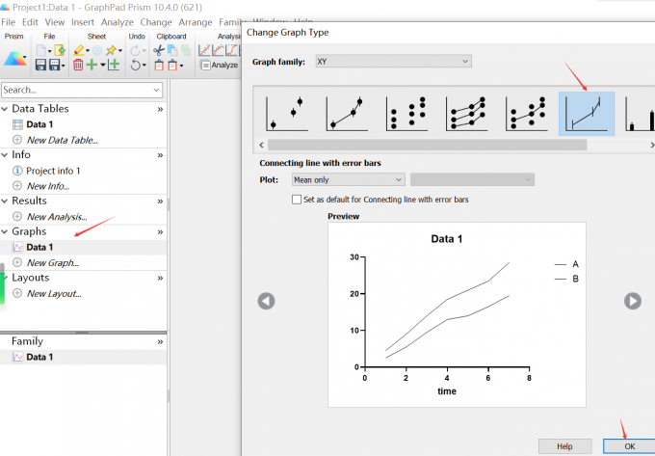
Task: Click the undo arrow icon
Action: click(x=135, y=65)
